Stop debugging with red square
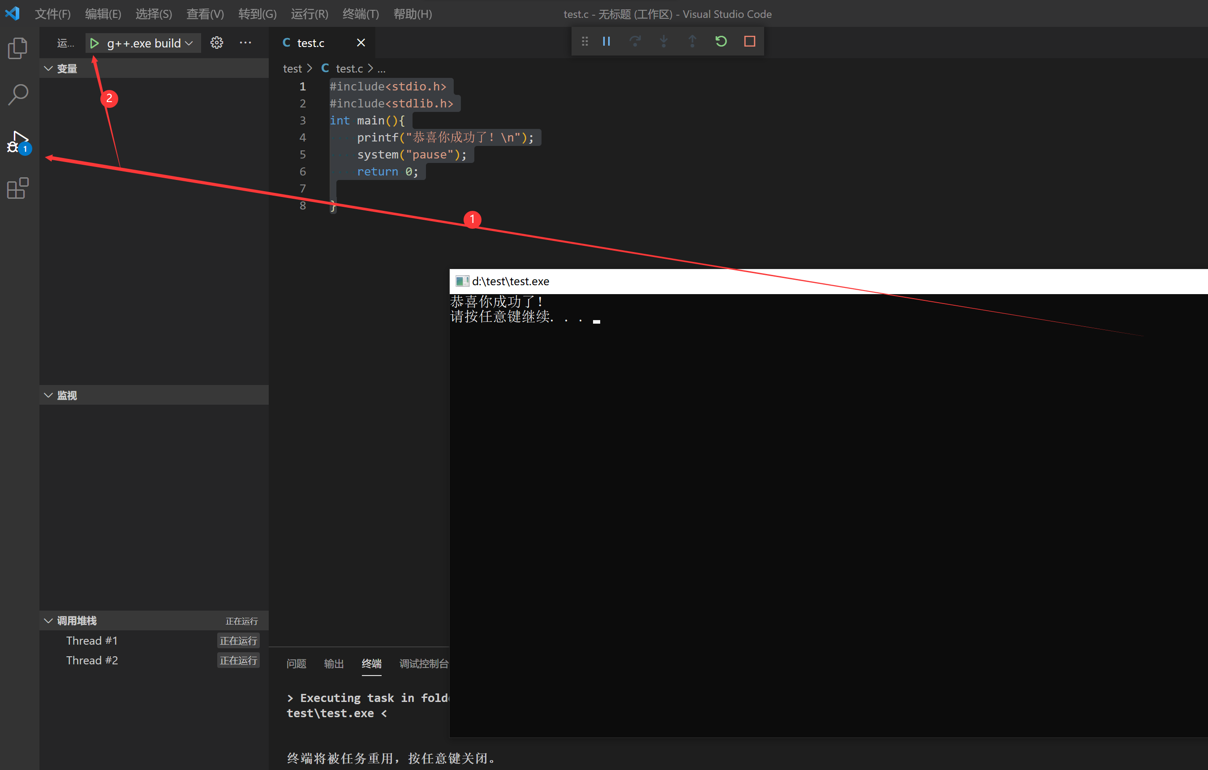Viewport: 1208px width, 770px height. (749, 42)
